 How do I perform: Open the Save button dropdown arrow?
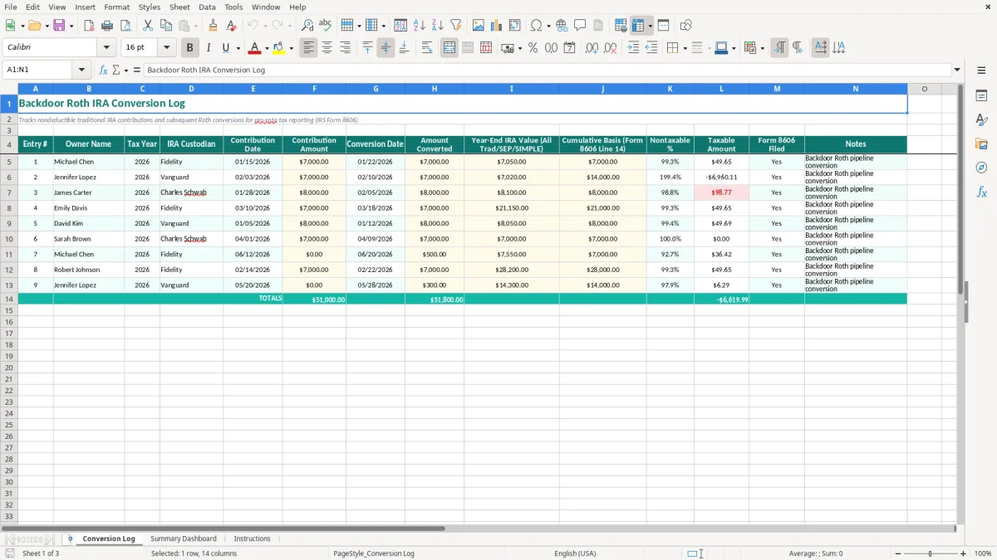[71, 26]
